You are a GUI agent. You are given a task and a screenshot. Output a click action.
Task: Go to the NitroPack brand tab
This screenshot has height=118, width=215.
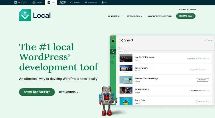tap(75, 2)
